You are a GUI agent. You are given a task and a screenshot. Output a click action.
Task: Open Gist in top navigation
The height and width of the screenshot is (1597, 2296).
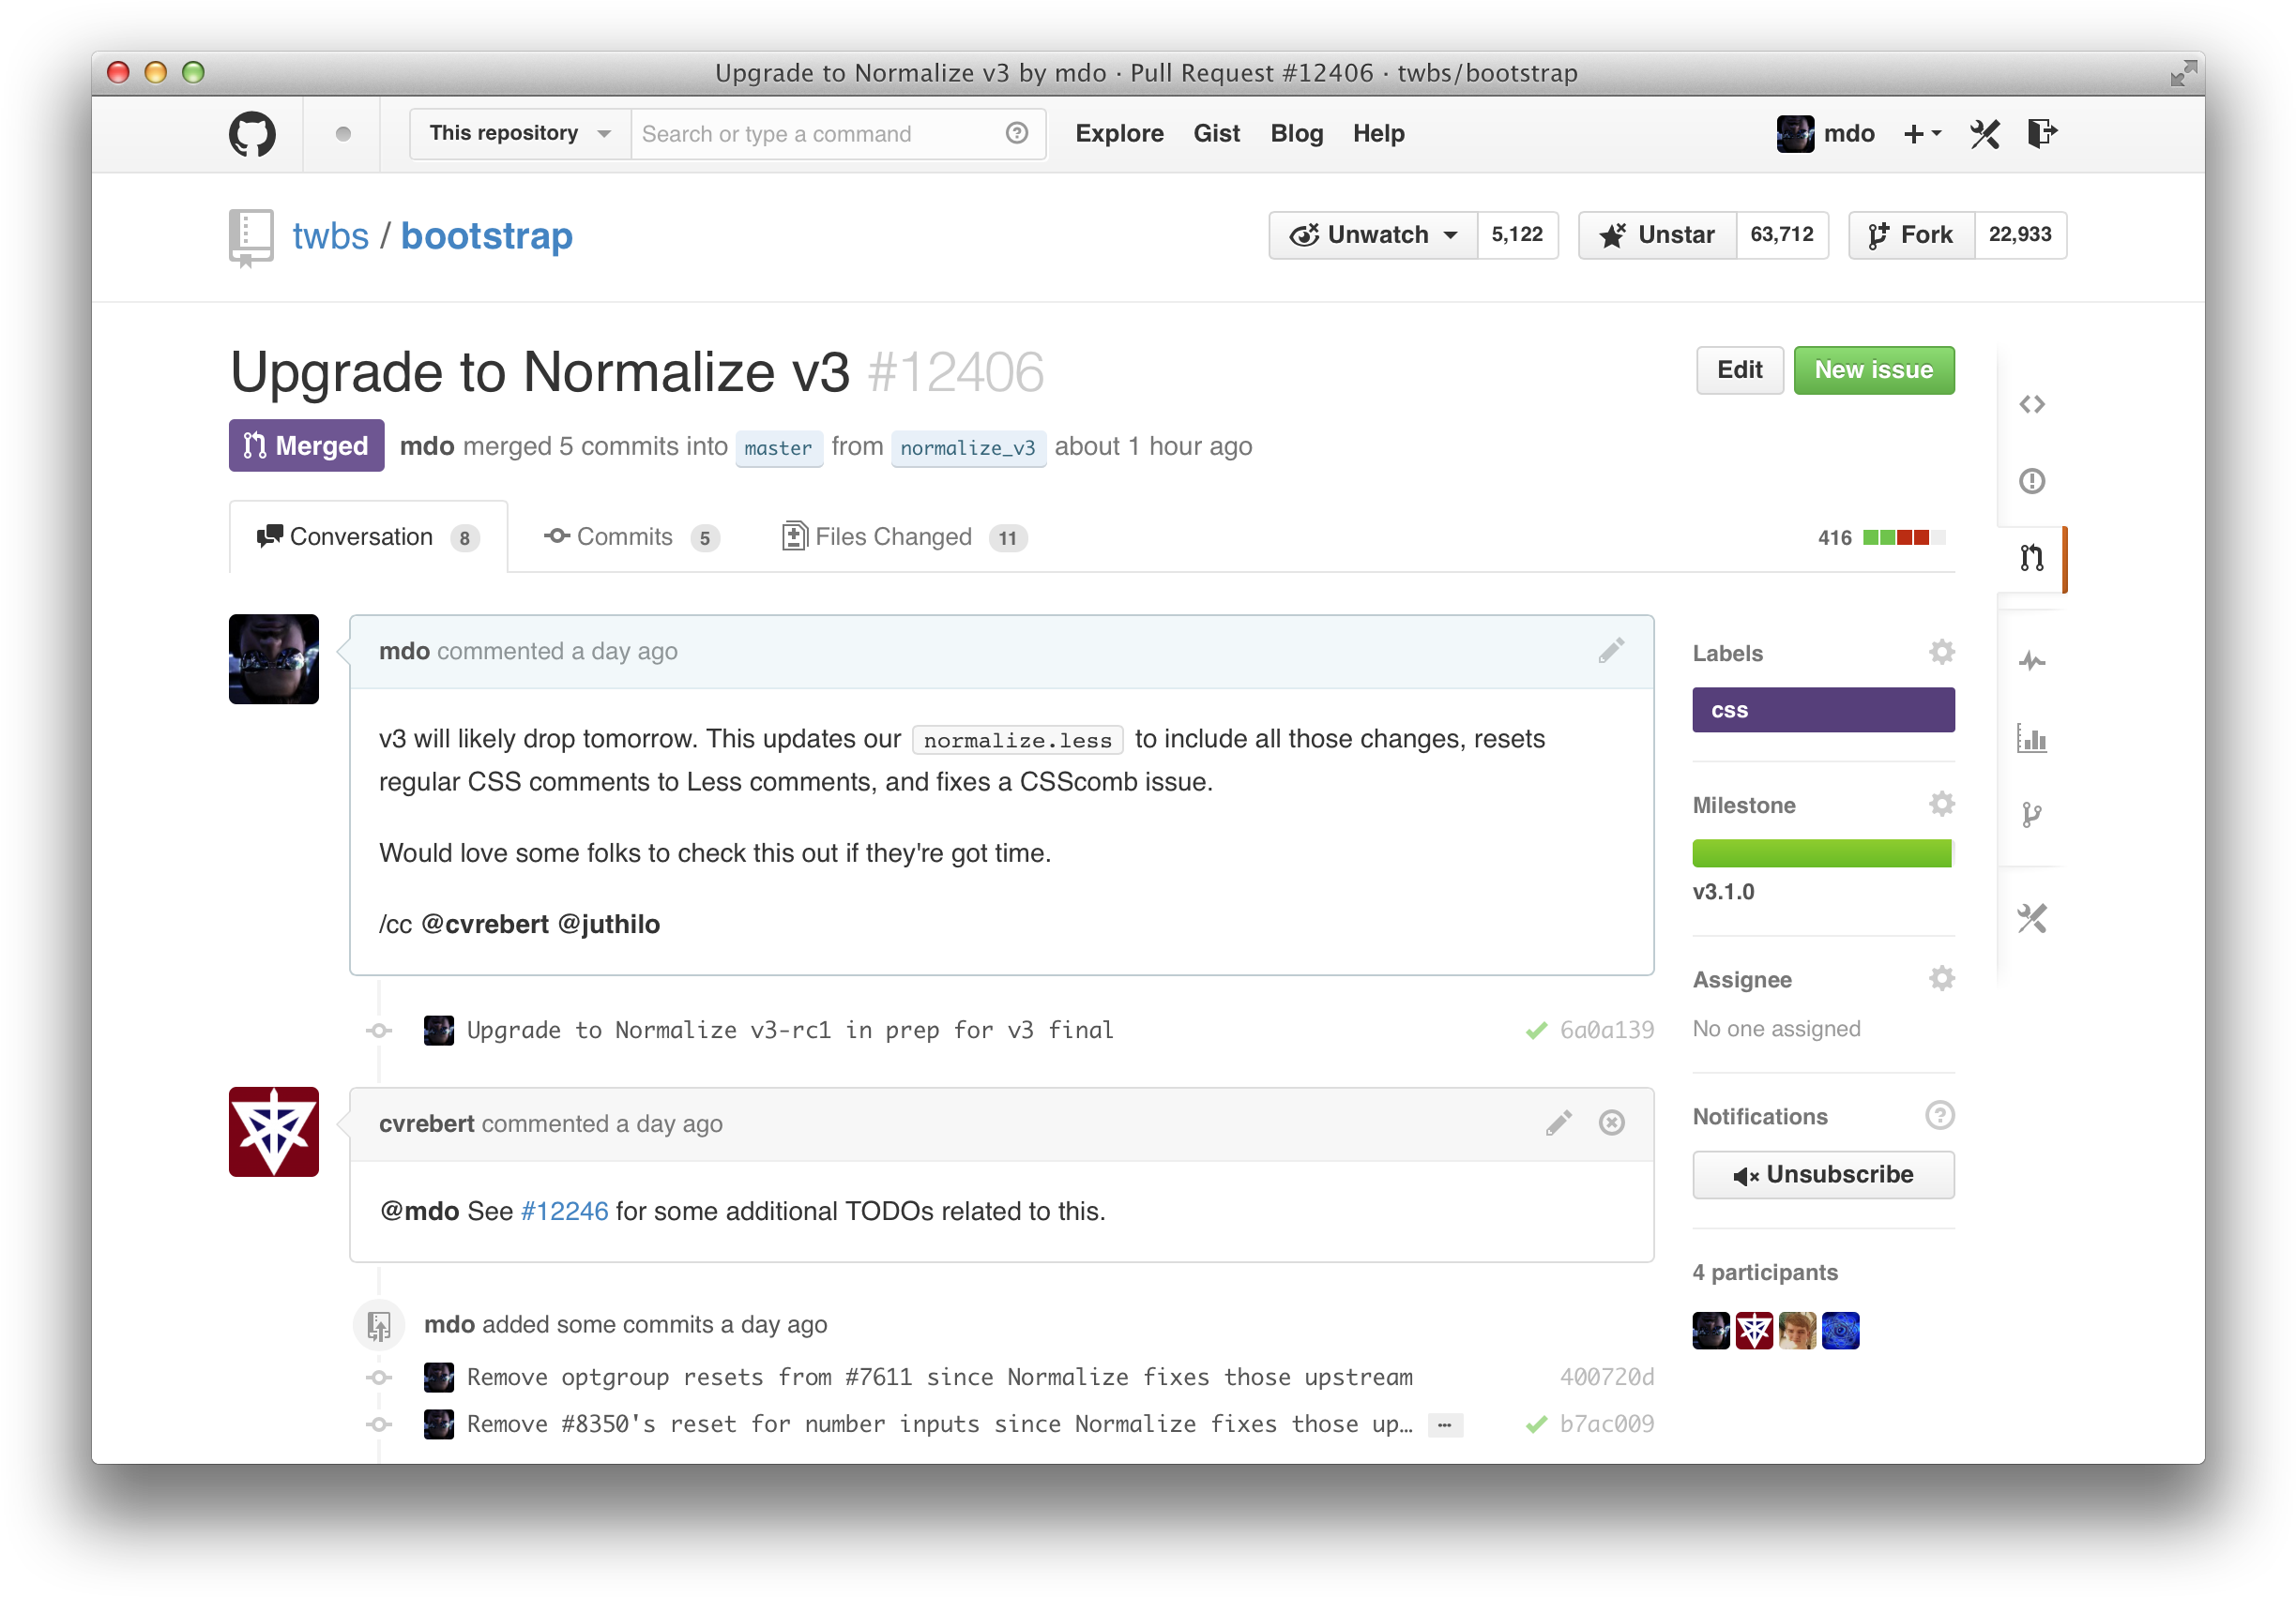tap(1216, 133)
